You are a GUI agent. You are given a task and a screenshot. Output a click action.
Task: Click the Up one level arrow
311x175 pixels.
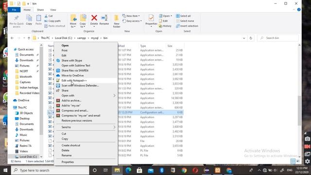[29, 38]
